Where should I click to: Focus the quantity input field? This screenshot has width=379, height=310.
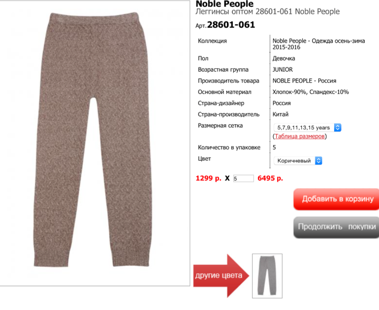click(x=244, y=178)
